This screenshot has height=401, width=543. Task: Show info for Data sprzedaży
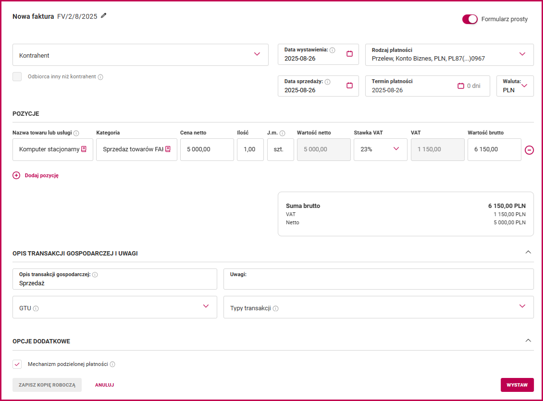(327, 82)
